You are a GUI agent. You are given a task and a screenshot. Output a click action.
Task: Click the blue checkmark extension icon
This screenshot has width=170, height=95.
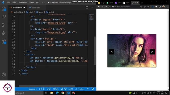click(x=152, y=7)
